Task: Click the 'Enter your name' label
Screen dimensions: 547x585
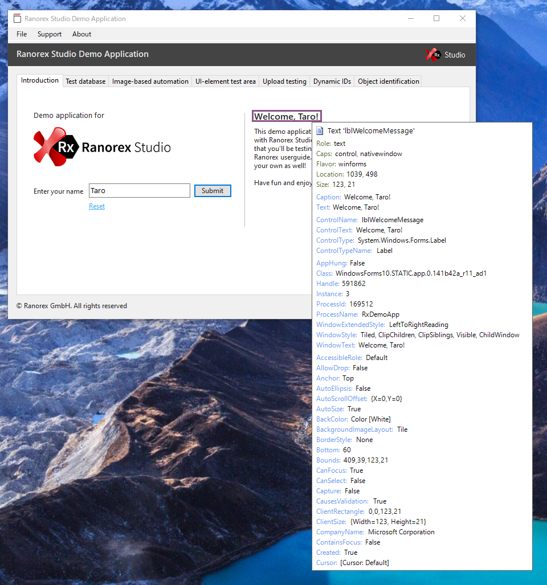Action: click(59, 191)
